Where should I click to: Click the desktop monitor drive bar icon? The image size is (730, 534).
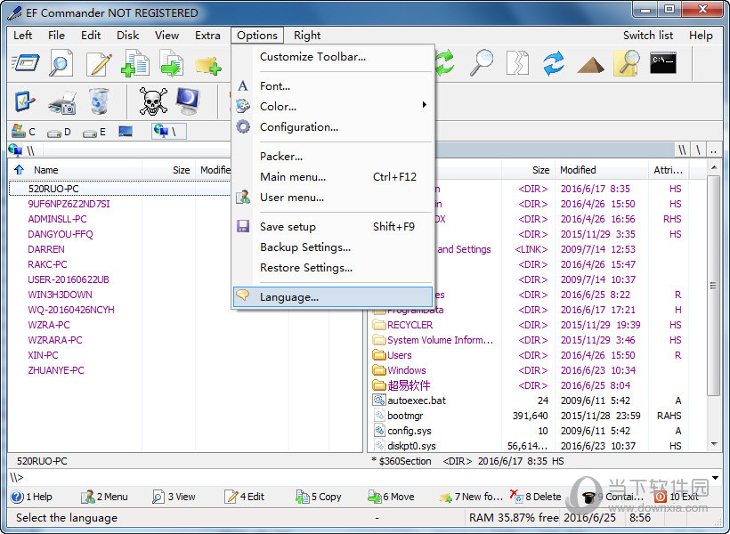(x=126, y=132)
